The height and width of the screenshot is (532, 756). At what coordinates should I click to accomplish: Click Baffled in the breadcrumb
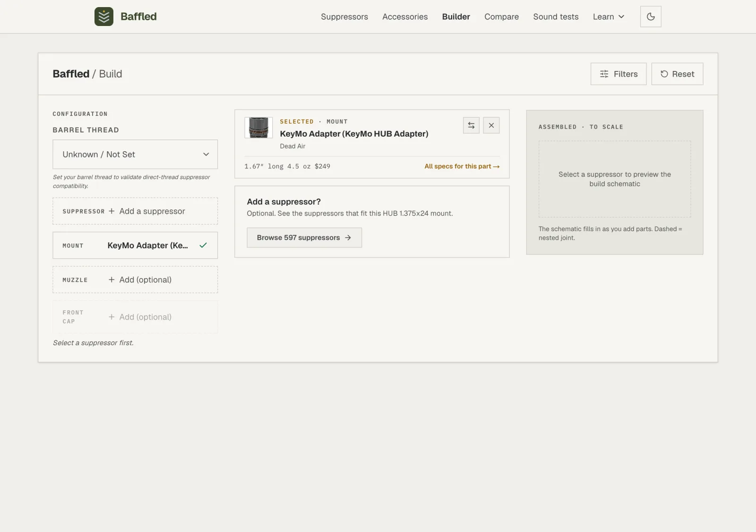click(x=71, y=74)
